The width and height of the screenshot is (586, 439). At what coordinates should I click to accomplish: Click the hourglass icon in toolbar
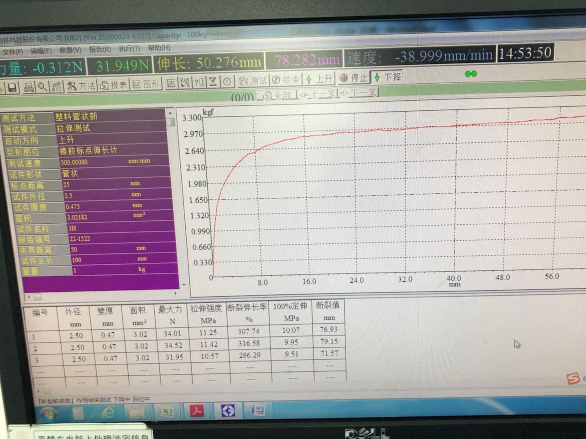click(x=213, y=82)
